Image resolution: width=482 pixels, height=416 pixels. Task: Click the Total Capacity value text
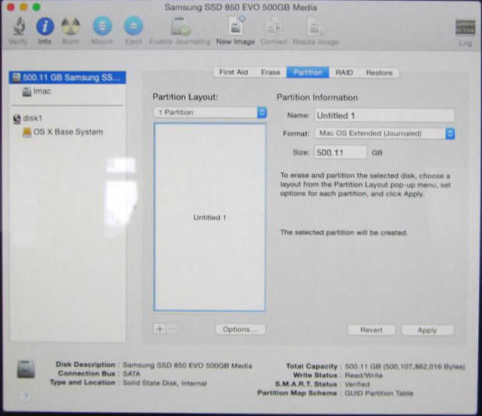pos(405,366)
